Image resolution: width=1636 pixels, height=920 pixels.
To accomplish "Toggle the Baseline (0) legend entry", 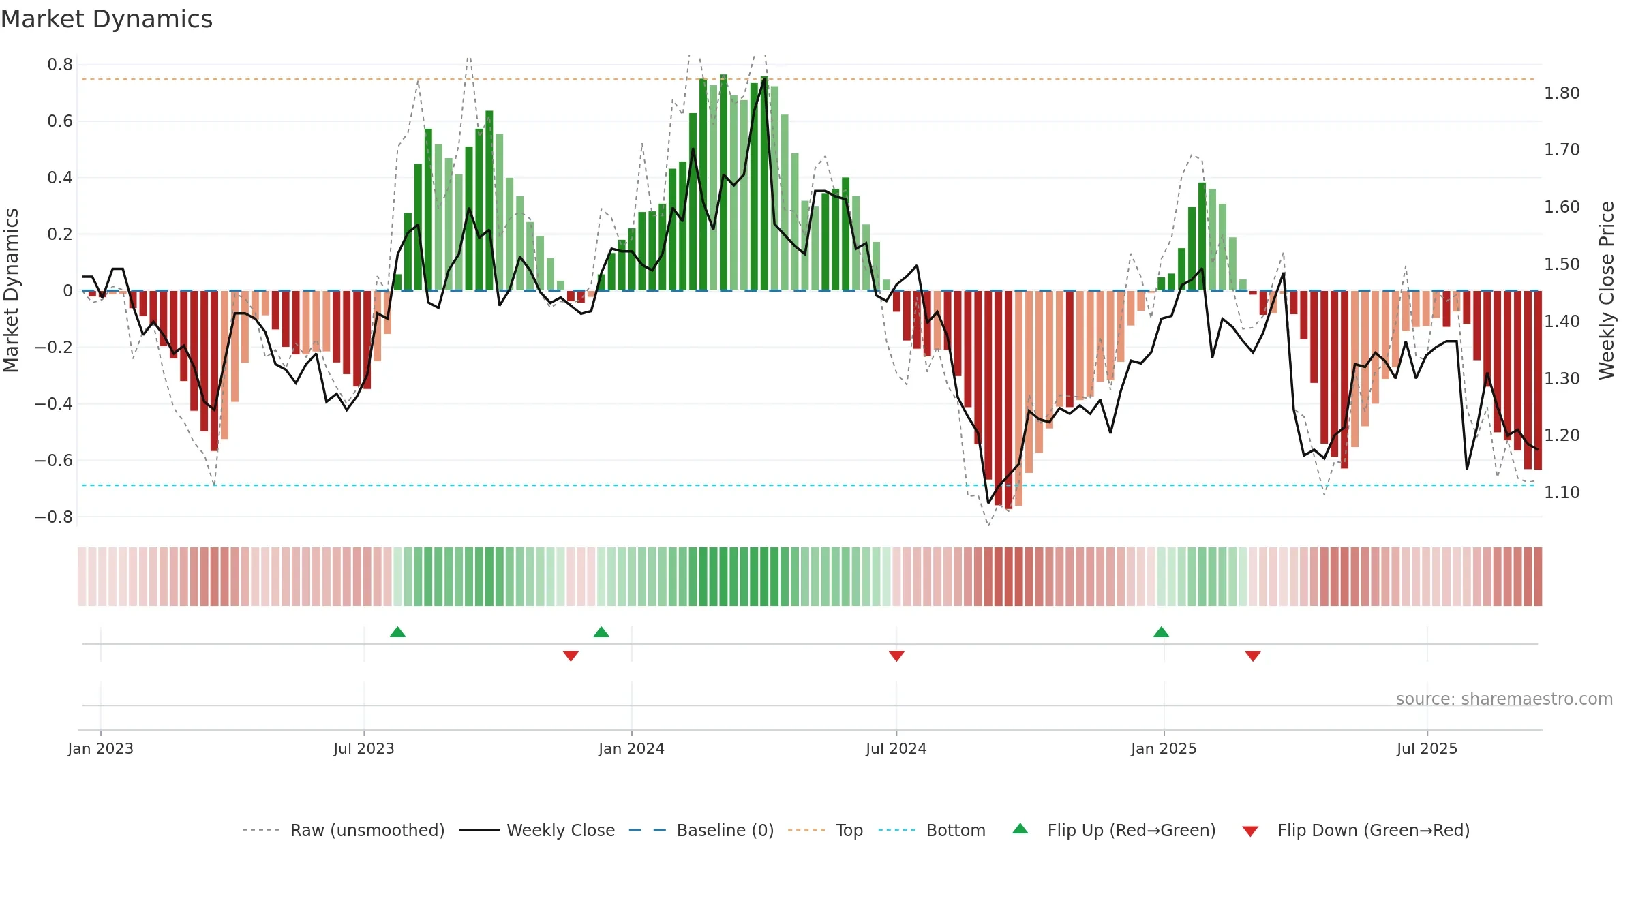I will (701, 830).
